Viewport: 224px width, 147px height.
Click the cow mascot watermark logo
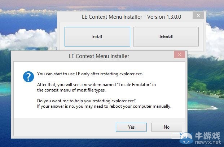pos(186,138)
